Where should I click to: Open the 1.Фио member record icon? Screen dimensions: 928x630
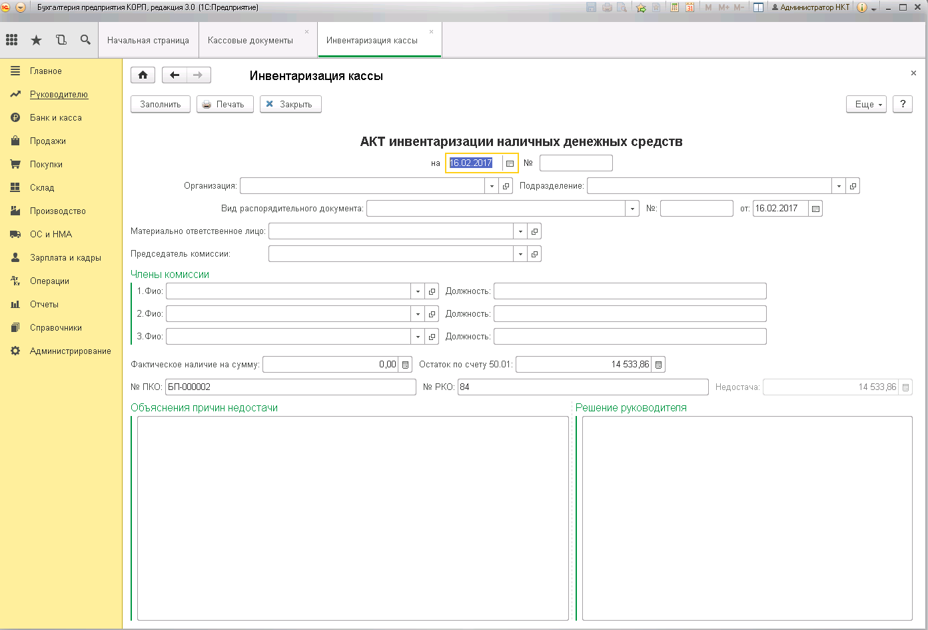click(432, 291)
